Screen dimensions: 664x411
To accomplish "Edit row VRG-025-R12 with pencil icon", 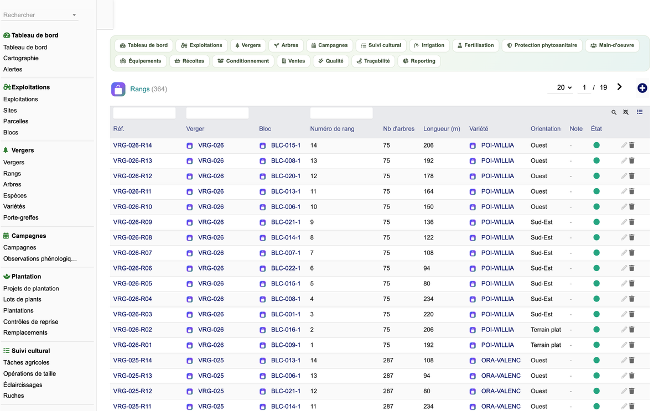I will click(x=624, y=391).
